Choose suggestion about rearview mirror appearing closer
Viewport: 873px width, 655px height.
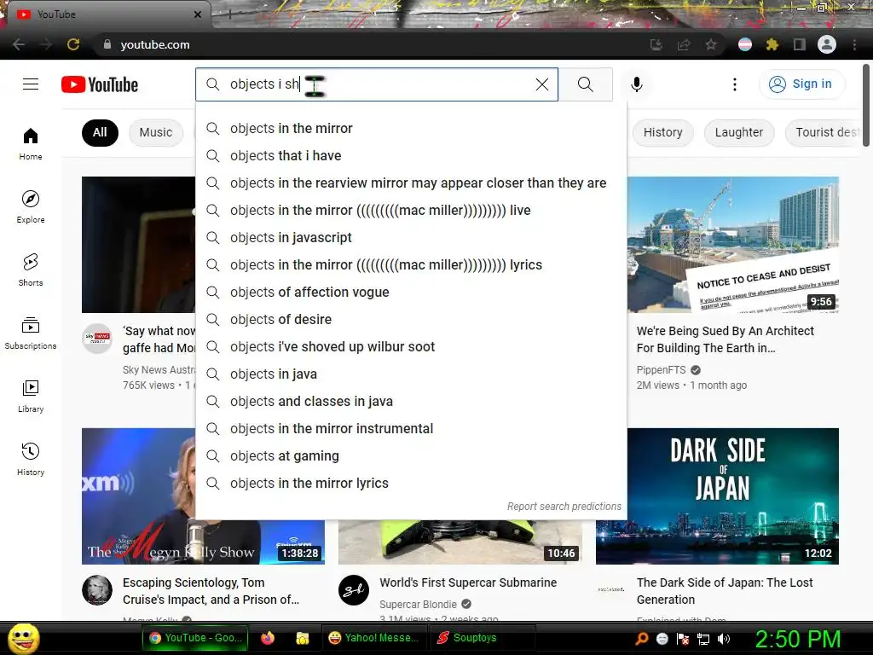[411, 183]
